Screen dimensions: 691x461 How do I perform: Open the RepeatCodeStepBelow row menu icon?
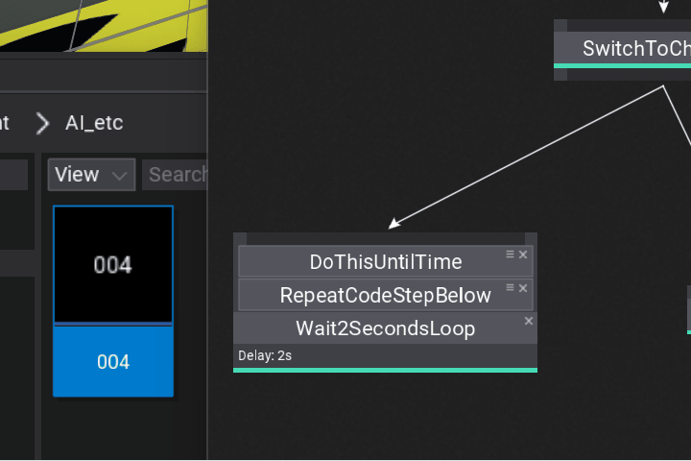click(x=511, y=288)
